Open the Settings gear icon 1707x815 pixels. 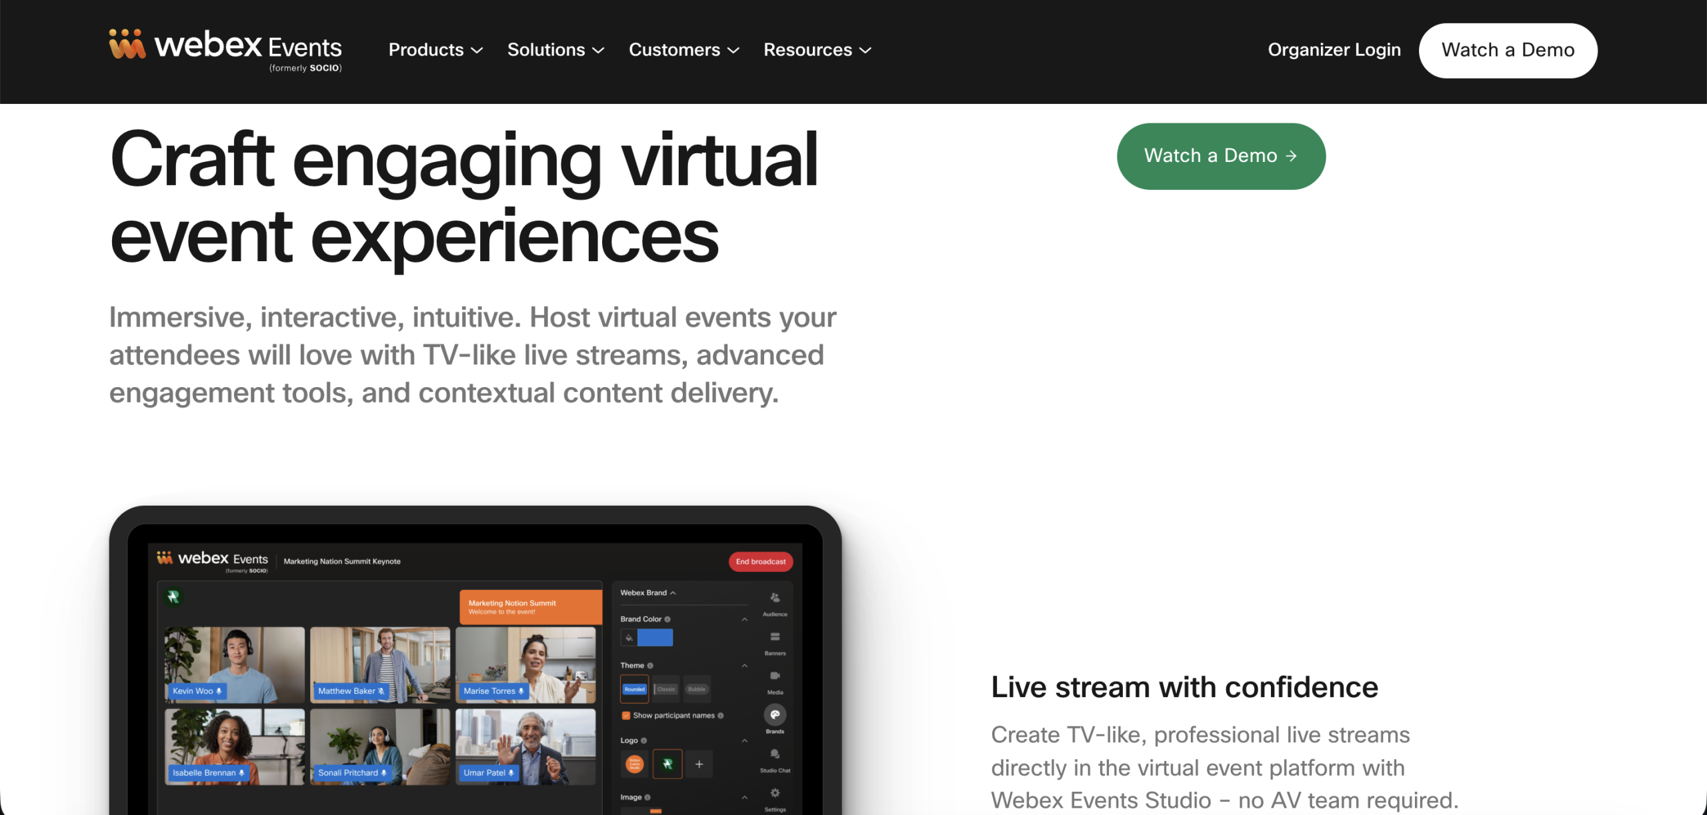pos(775,793)
